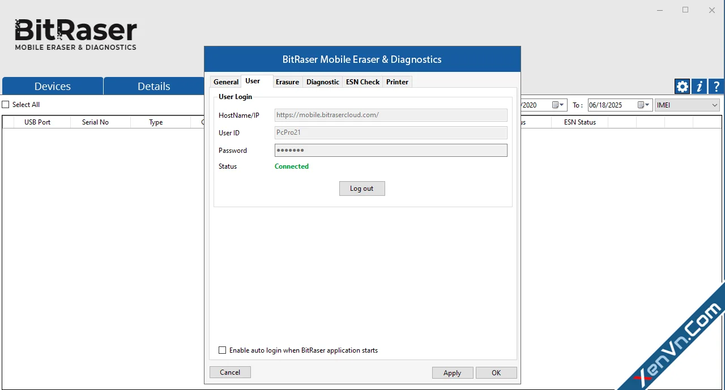Click the Type column header
The width and height of the screenshot is (725, 390).
156,122
